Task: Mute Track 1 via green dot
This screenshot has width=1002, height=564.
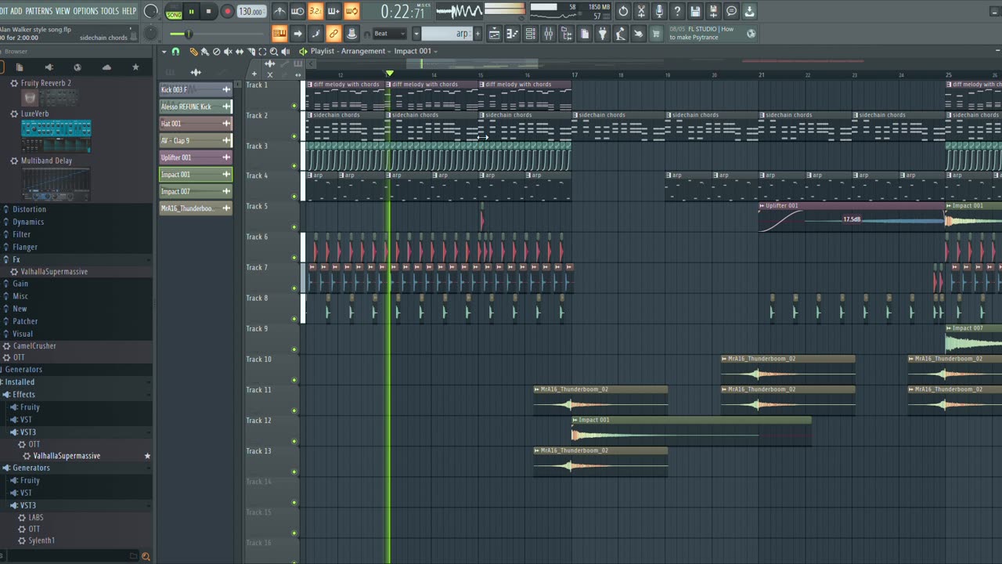Action: [294, 106]
